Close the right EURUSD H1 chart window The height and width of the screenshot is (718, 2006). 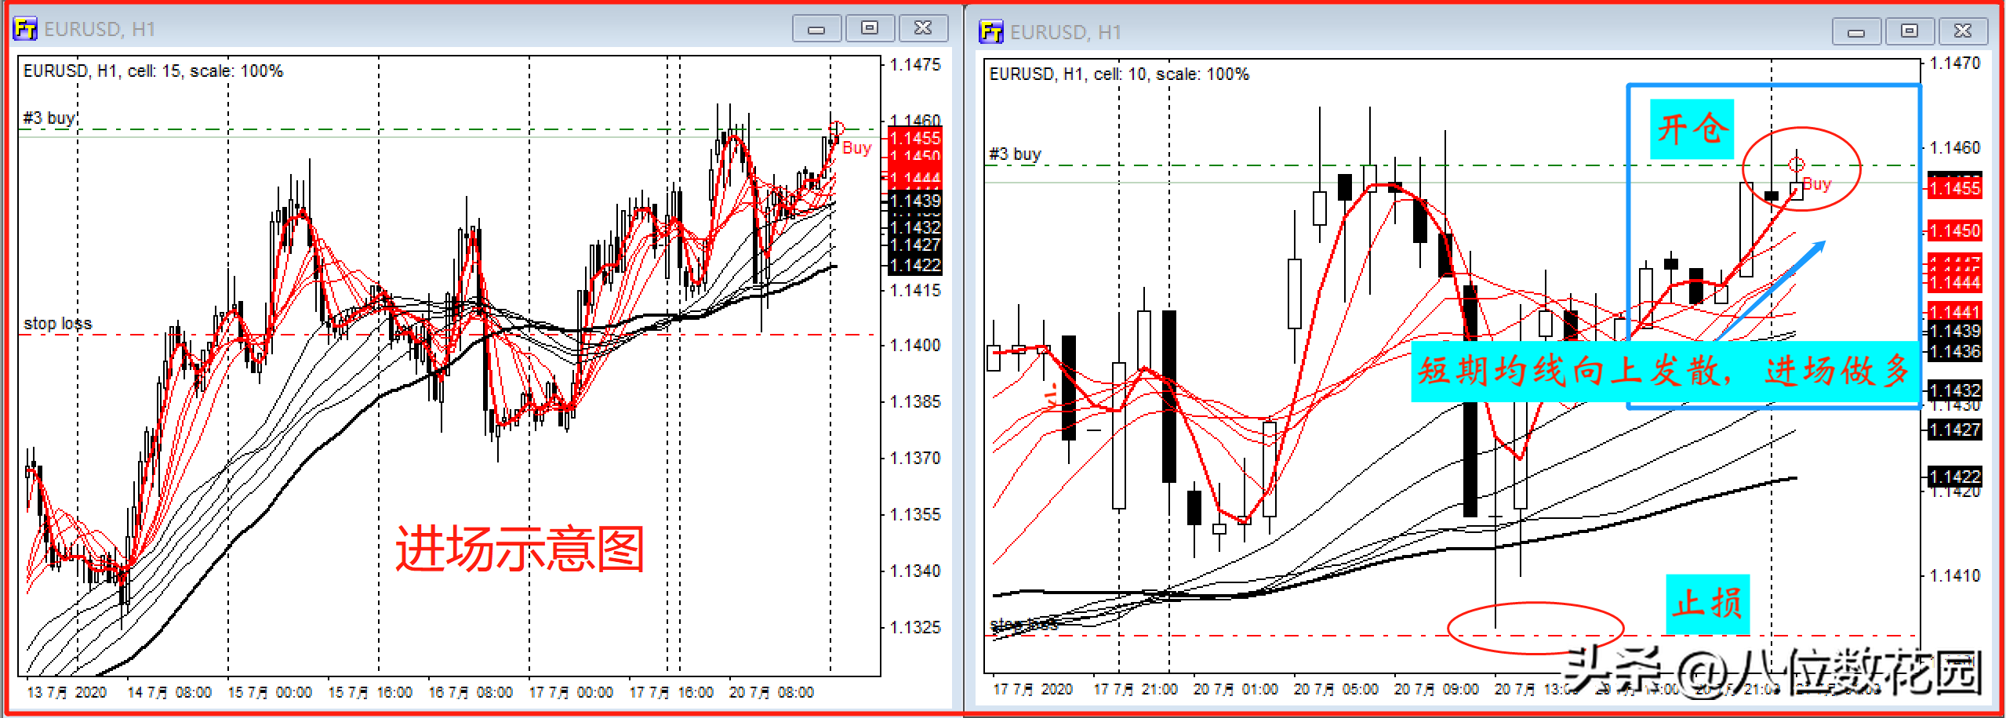click(x=1963, y=32)
